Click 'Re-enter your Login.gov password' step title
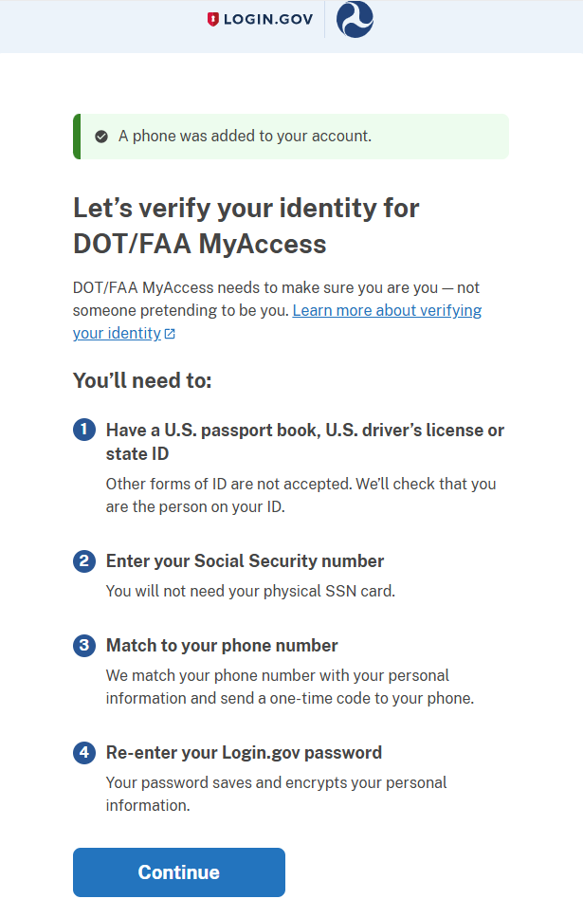 [x=244, y=753]
